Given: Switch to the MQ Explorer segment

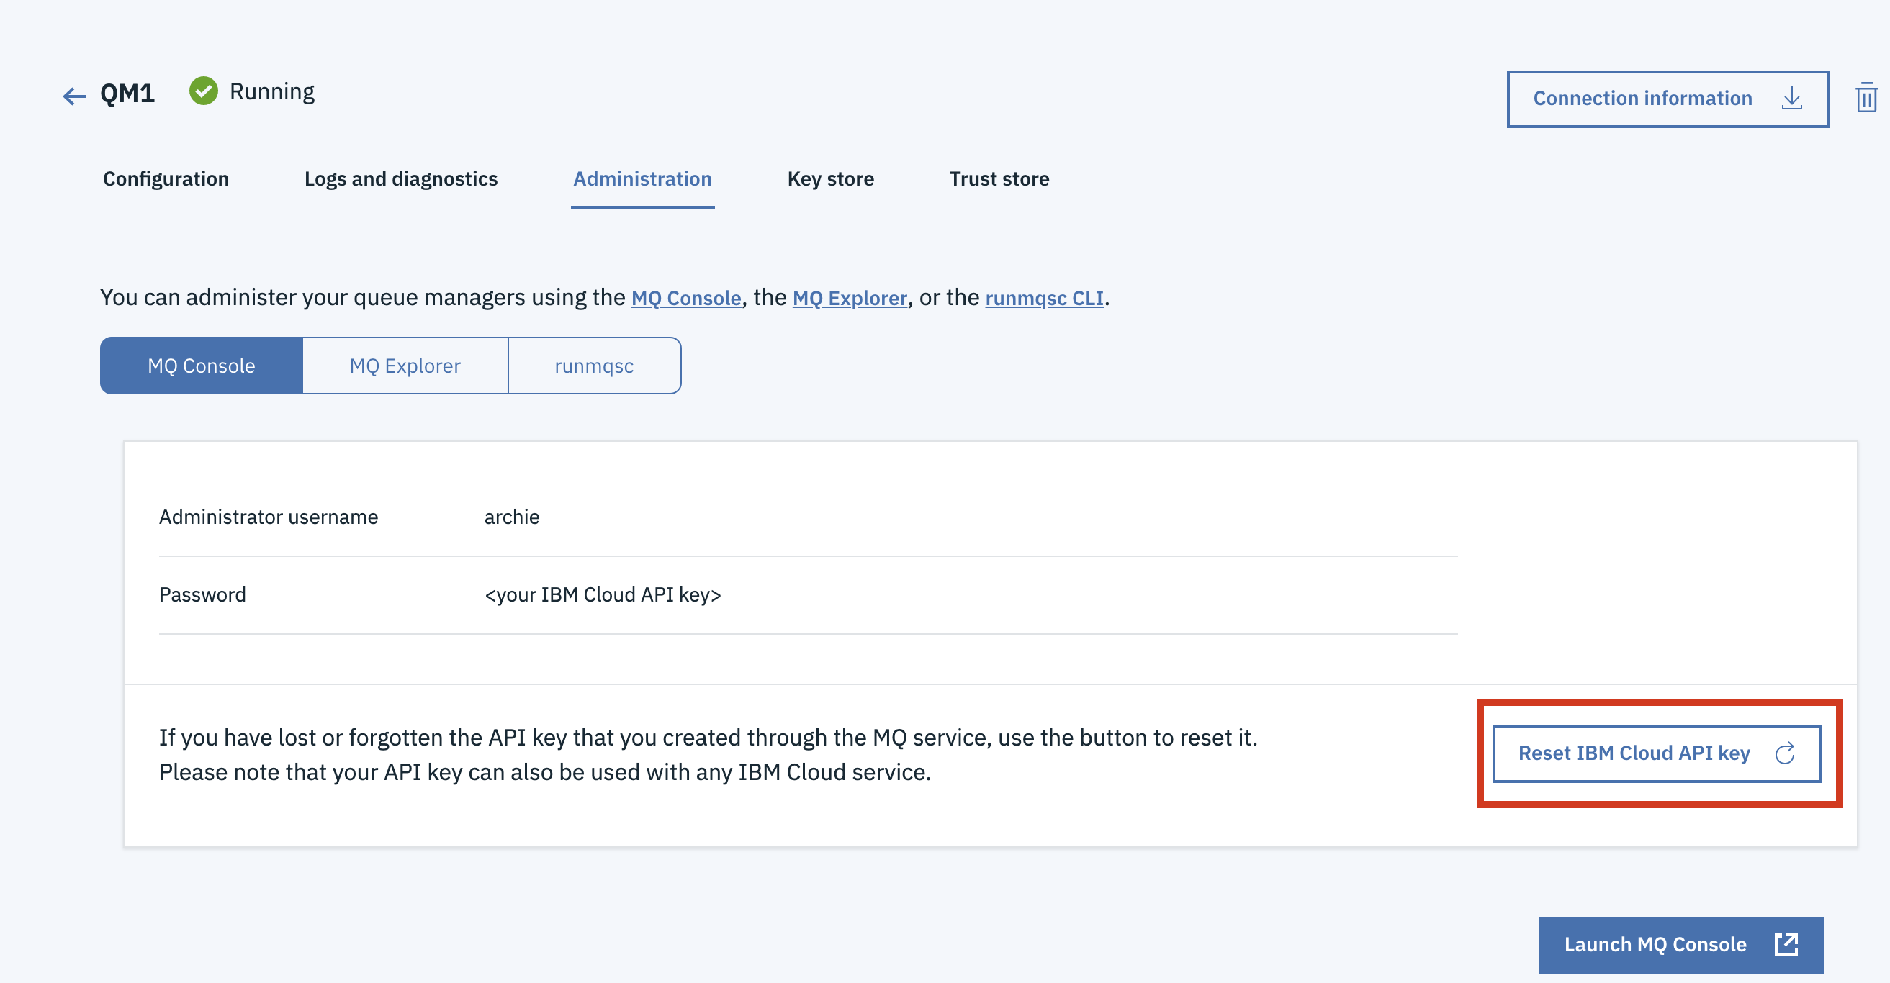Looking at the screenshot, I should click(x=405, y=366).
